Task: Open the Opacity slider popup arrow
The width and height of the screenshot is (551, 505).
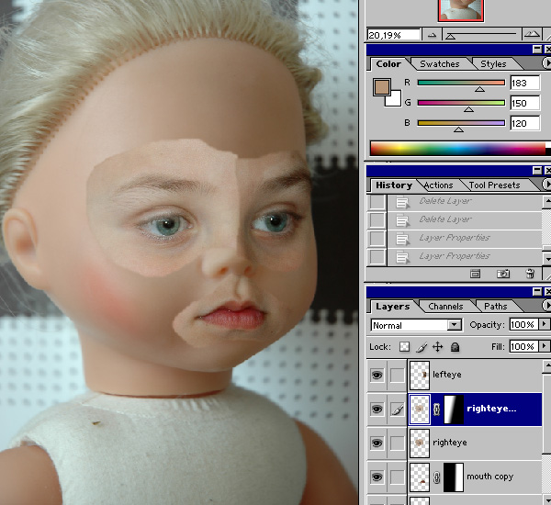Action: pyautogui.click(x=545, y=324)
